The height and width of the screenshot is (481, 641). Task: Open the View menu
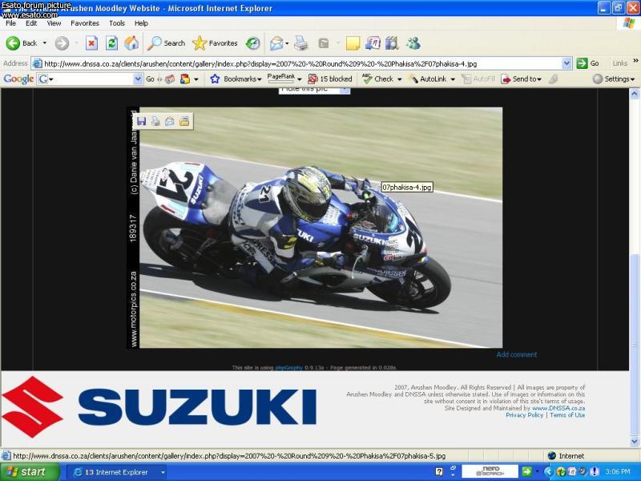54,23
